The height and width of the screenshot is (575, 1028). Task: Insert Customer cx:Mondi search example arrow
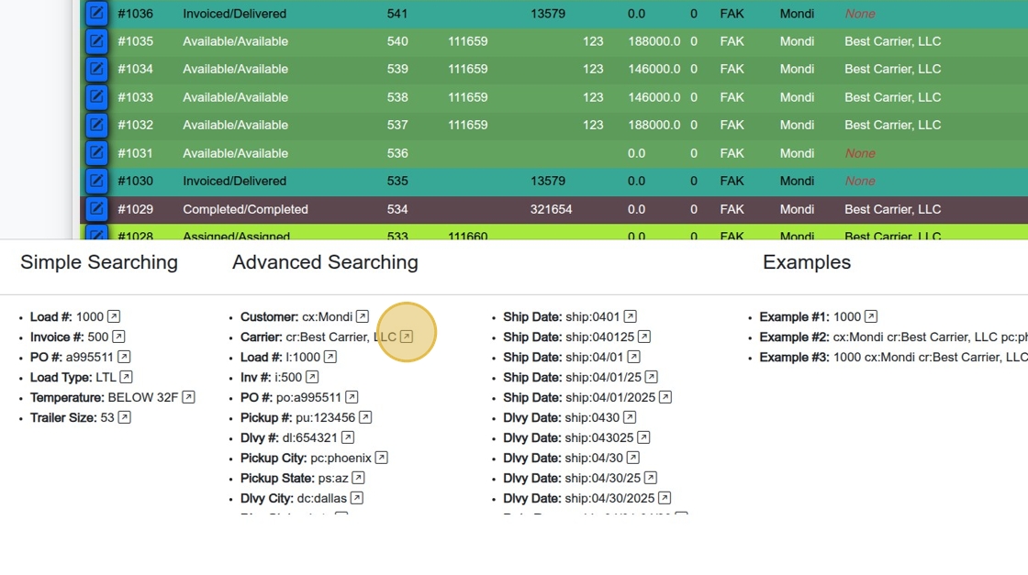tap(362, 316)
